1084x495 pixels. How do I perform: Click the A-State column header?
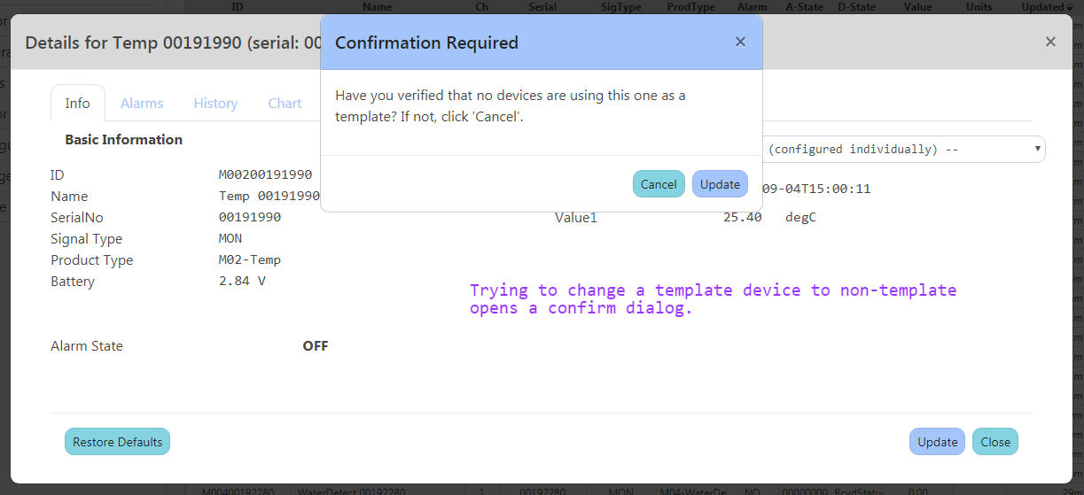(804, 6)
